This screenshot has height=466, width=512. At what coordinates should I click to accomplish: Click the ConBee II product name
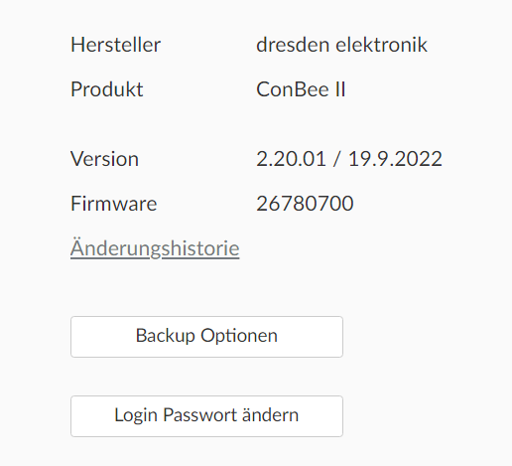(301, 89)
